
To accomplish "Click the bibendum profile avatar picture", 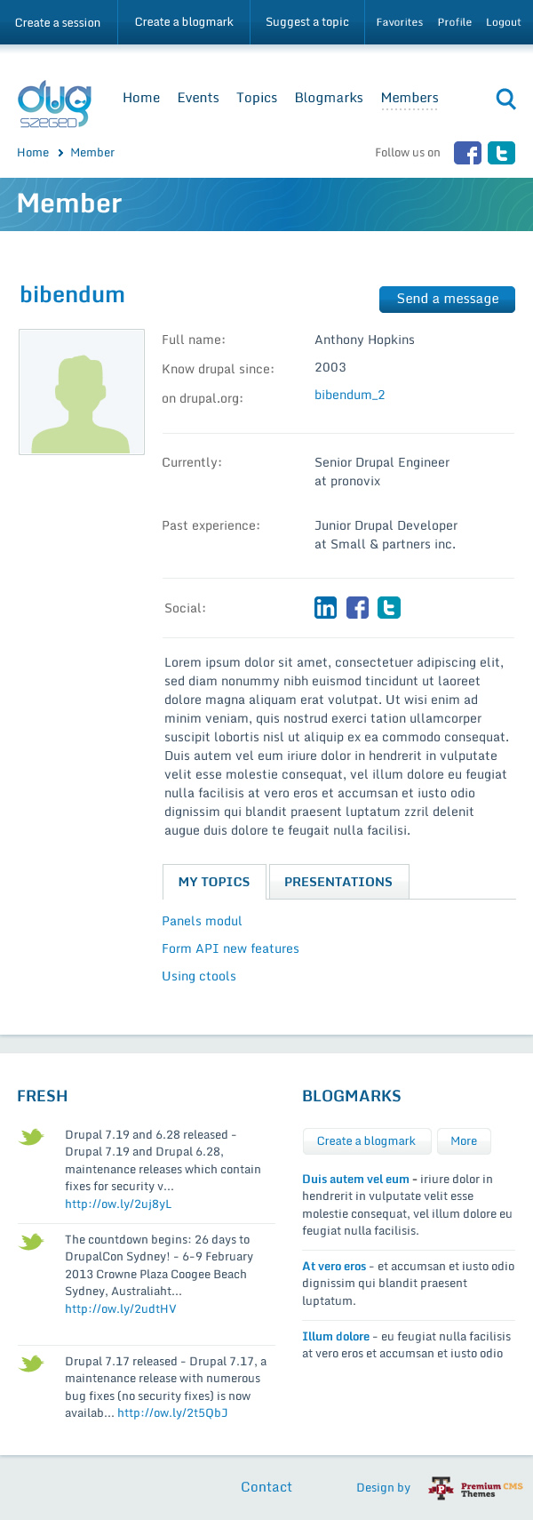I will pos(82,392).
